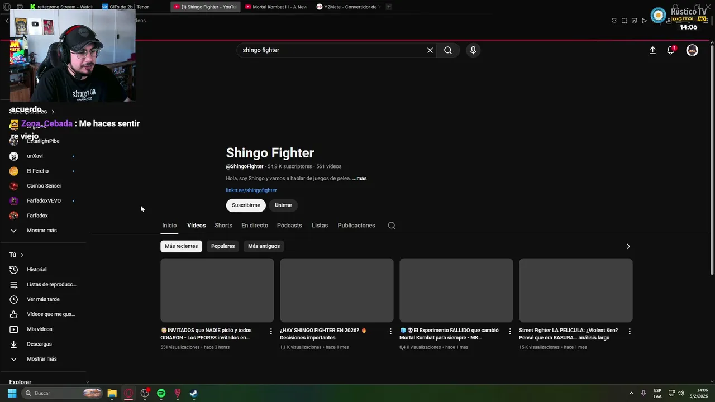Click the browser send/flow arrow icon

644,21
